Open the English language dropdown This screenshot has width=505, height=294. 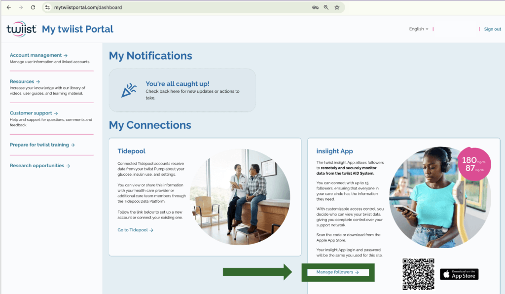(418, 29)
